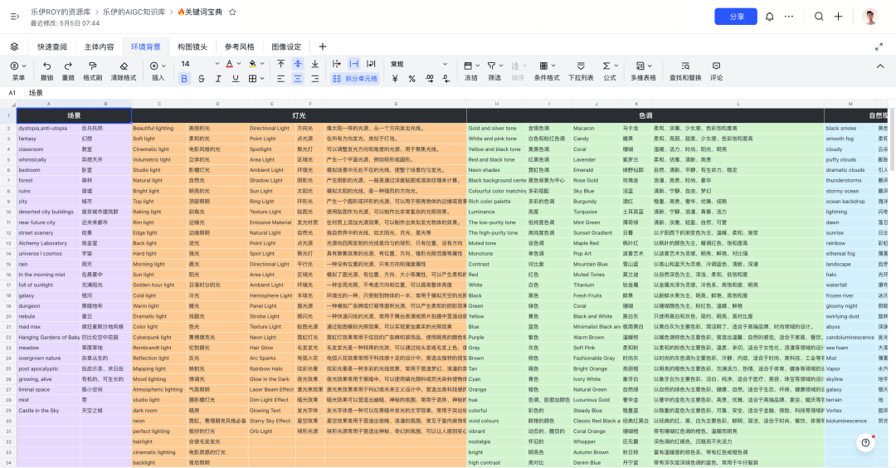The height and width of the screenshot is (468, 896).
Task: Toggle vertical middle alignment
Action: (298, 64)
